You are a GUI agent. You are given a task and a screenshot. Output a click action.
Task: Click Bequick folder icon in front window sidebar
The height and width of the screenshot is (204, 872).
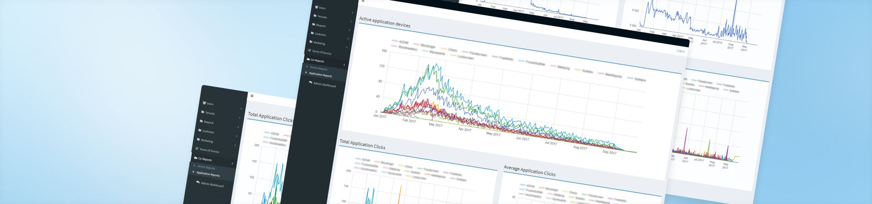(314, 24)
